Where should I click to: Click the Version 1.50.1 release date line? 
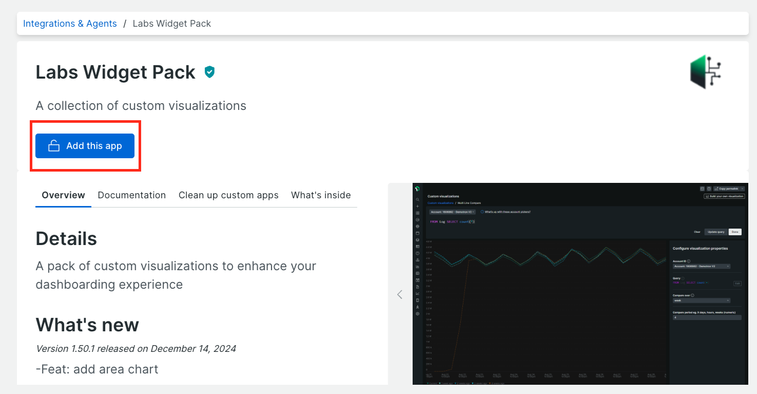[x=136, y=349]
